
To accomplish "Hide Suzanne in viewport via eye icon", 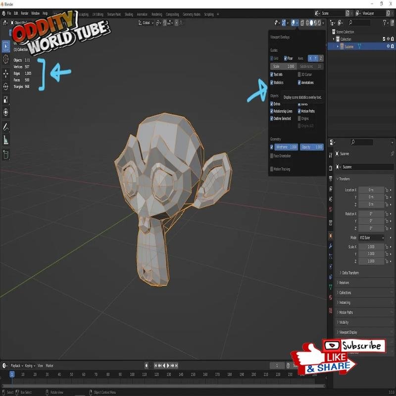I will coord(388,47).
